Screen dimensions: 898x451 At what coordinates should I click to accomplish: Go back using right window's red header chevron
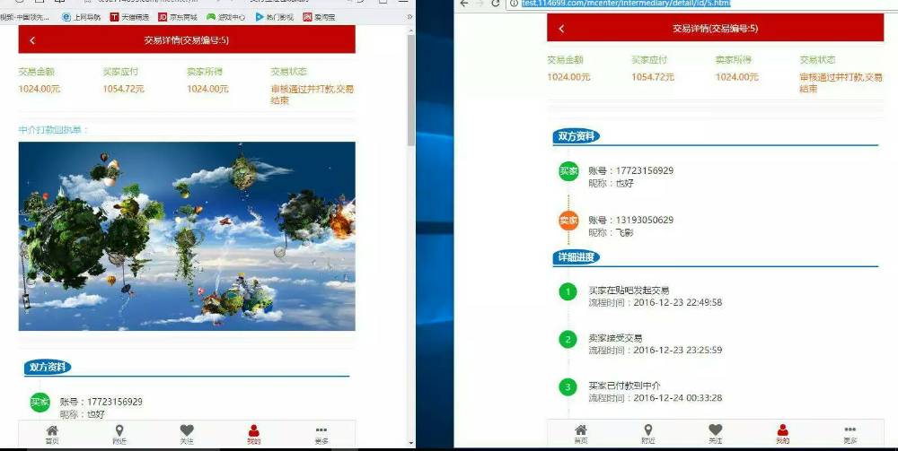561,29
